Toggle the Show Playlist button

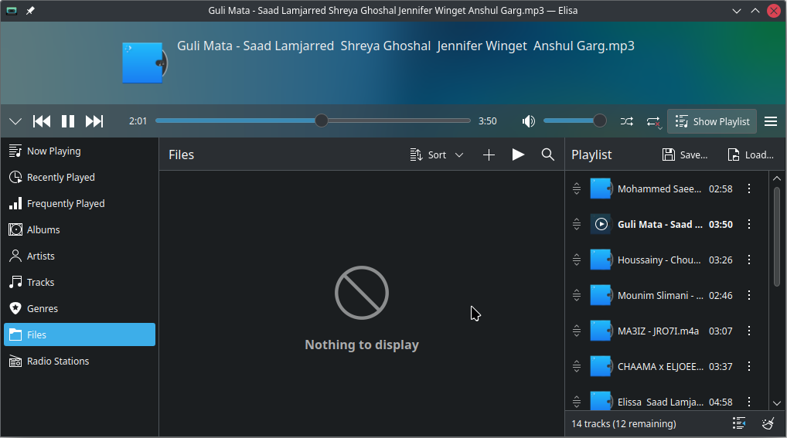point(712,121)
